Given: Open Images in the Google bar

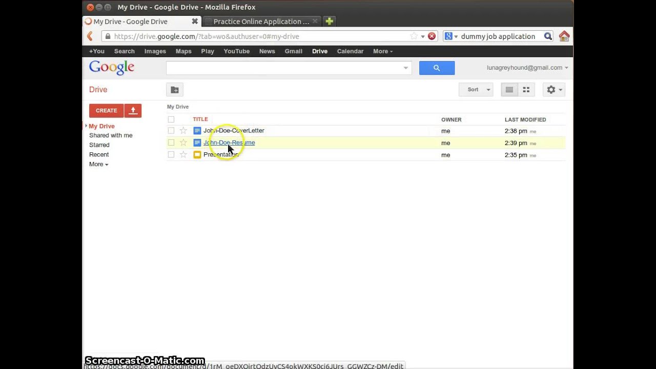Looking at the screenshot, I should pos(155,51).
